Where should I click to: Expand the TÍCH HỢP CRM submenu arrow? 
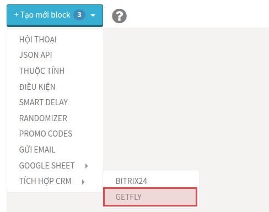(x=83, y=182)
